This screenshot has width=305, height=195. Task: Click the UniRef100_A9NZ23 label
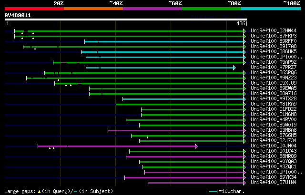[274, 78]
